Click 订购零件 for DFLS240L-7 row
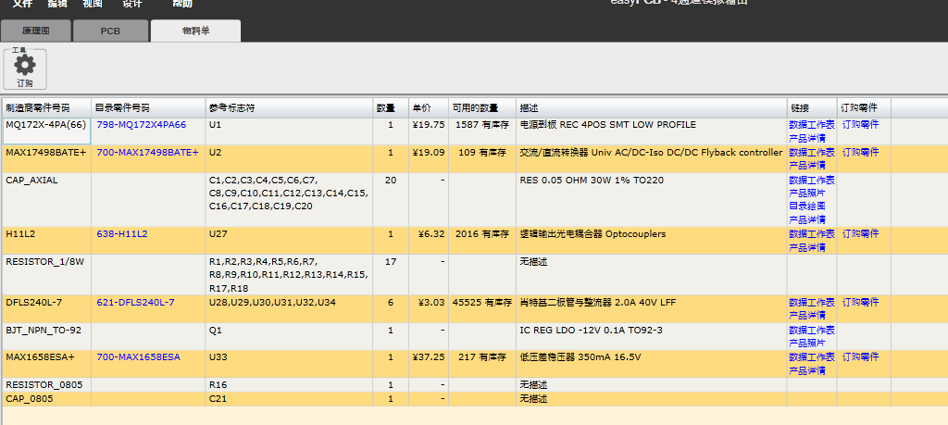This screenshot has width=948, height=425. coord(860,302)
